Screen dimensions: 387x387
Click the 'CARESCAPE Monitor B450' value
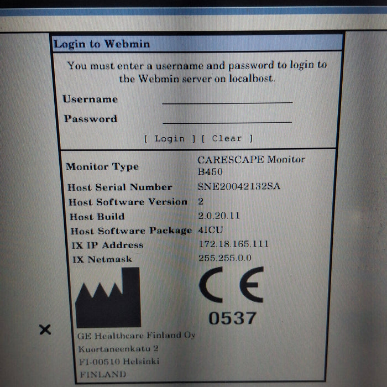[x=251, y=165]
